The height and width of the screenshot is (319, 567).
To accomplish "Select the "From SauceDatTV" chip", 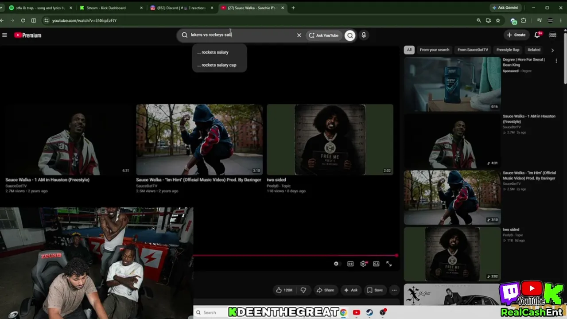I will pyautogui.click(x=473, y=50).
